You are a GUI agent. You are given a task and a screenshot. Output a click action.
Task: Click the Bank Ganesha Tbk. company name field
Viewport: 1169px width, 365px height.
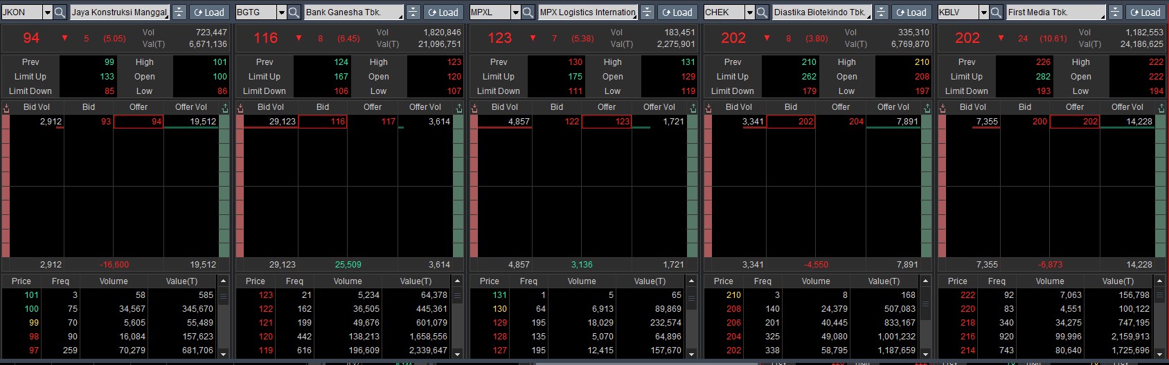pos(353,12)
